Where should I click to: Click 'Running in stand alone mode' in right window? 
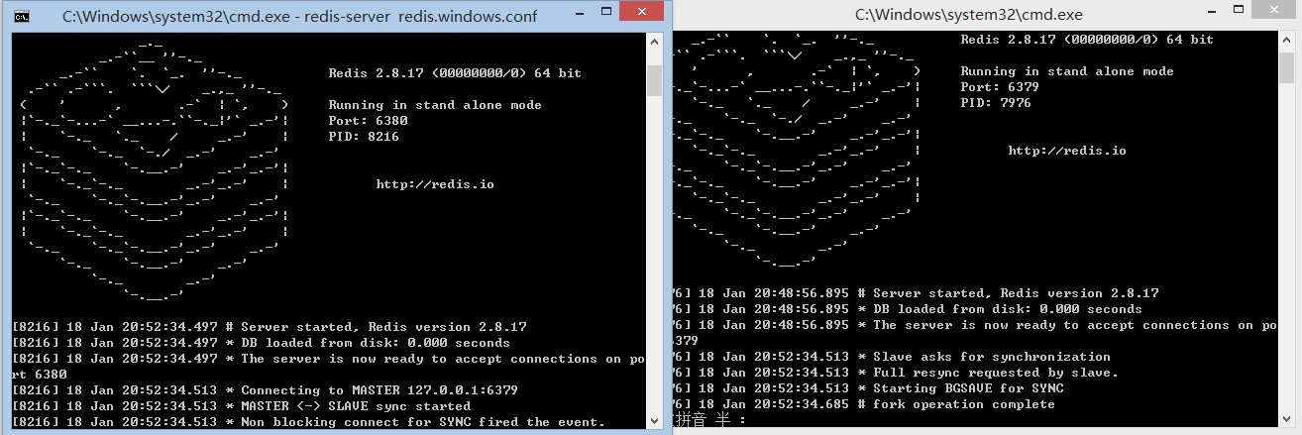coord(1067,71)
